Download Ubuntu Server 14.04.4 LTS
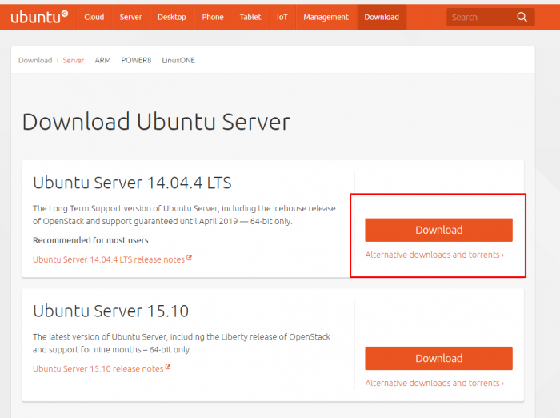Image resolution: width=560 pixels, height=418 pixels. (438, 230)
